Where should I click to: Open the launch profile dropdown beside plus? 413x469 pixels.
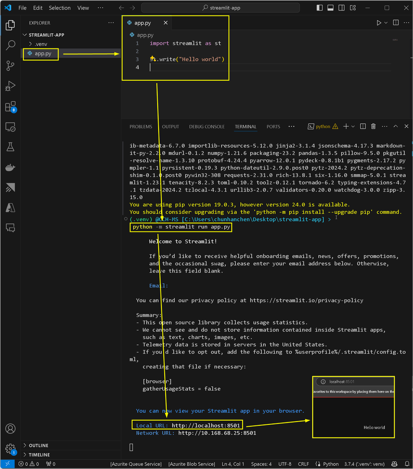coord(353,127)
